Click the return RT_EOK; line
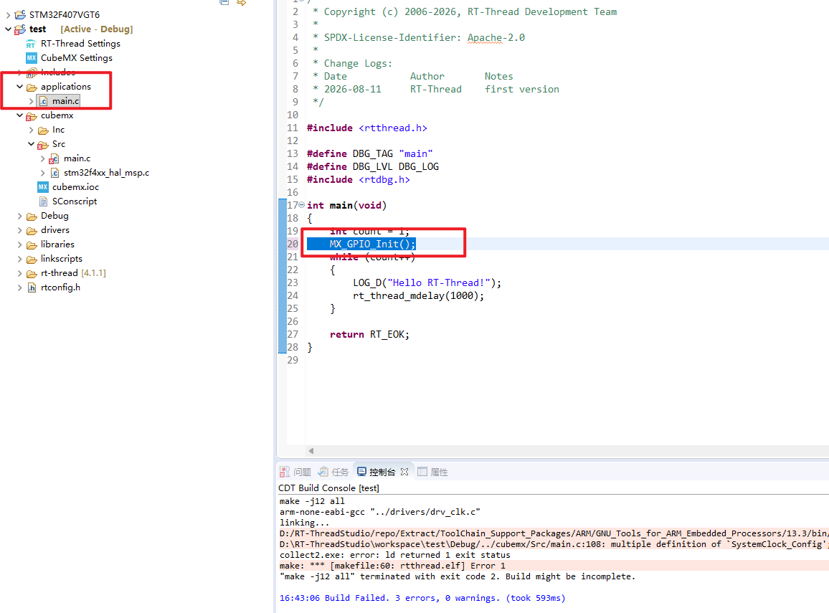 click(369, 334)
